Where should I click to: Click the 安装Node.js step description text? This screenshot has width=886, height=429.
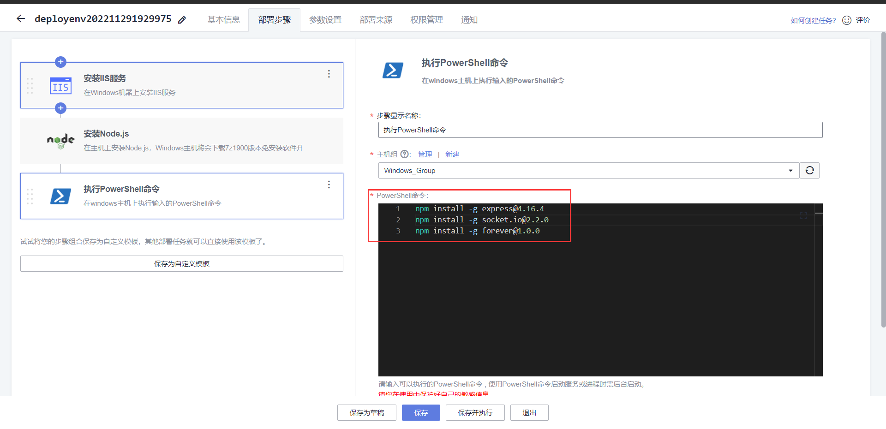click(193, 148)
